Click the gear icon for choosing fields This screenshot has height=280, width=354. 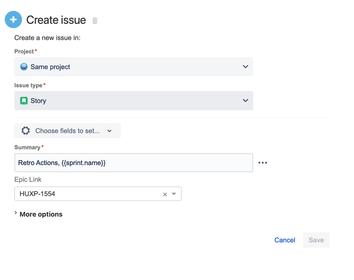[26, 131]
